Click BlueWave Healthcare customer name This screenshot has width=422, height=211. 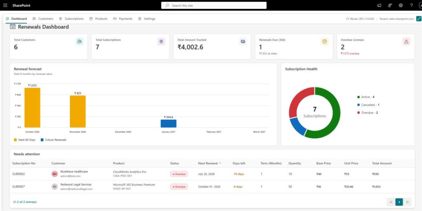(x=74, y=172)
